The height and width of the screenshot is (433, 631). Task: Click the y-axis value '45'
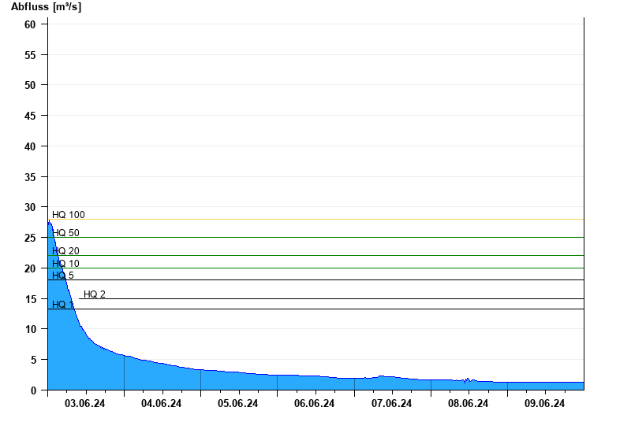point(30,116)
